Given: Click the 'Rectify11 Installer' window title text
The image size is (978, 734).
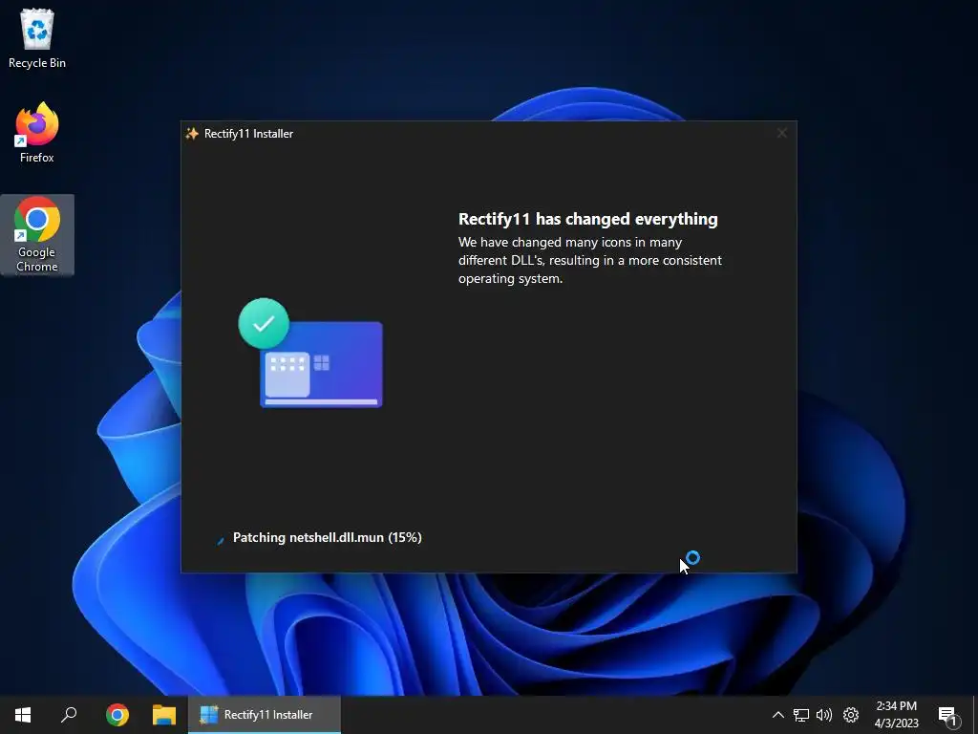Looking at the screenshot, I should pyautogui.click(x=248, y=134).
